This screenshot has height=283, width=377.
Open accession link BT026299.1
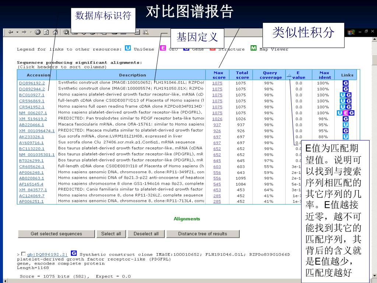pyautogui.click(x=31, y=161)
